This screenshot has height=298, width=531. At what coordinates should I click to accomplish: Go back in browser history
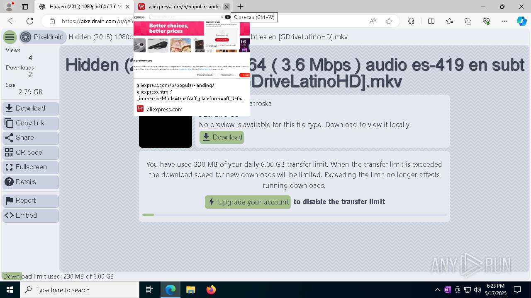pyautogui.click(x=12, y=21)
